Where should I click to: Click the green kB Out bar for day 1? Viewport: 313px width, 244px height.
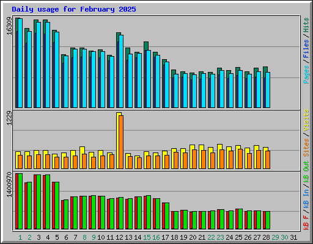[20, 201]
